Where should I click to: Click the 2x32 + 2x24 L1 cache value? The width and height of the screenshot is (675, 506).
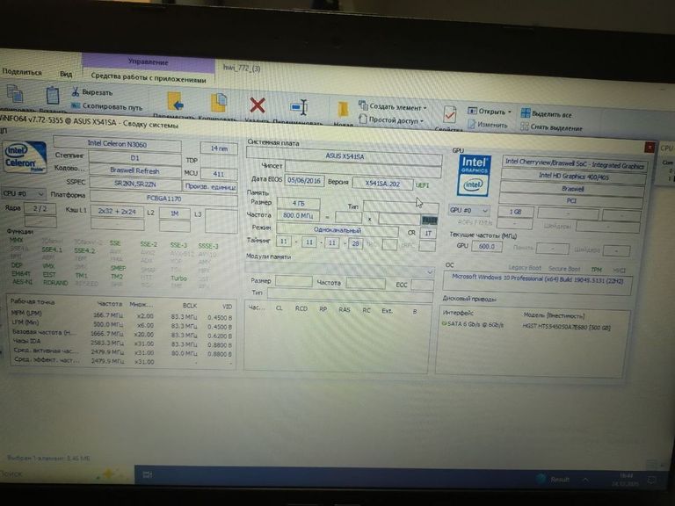click(x=117, y=212)
